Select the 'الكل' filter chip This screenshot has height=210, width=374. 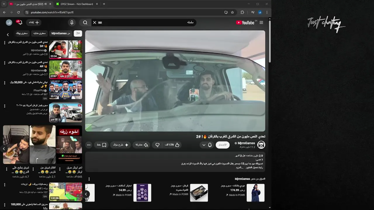point(78,33)
